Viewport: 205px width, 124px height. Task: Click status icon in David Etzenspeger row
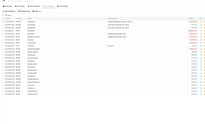click(201, 49)
